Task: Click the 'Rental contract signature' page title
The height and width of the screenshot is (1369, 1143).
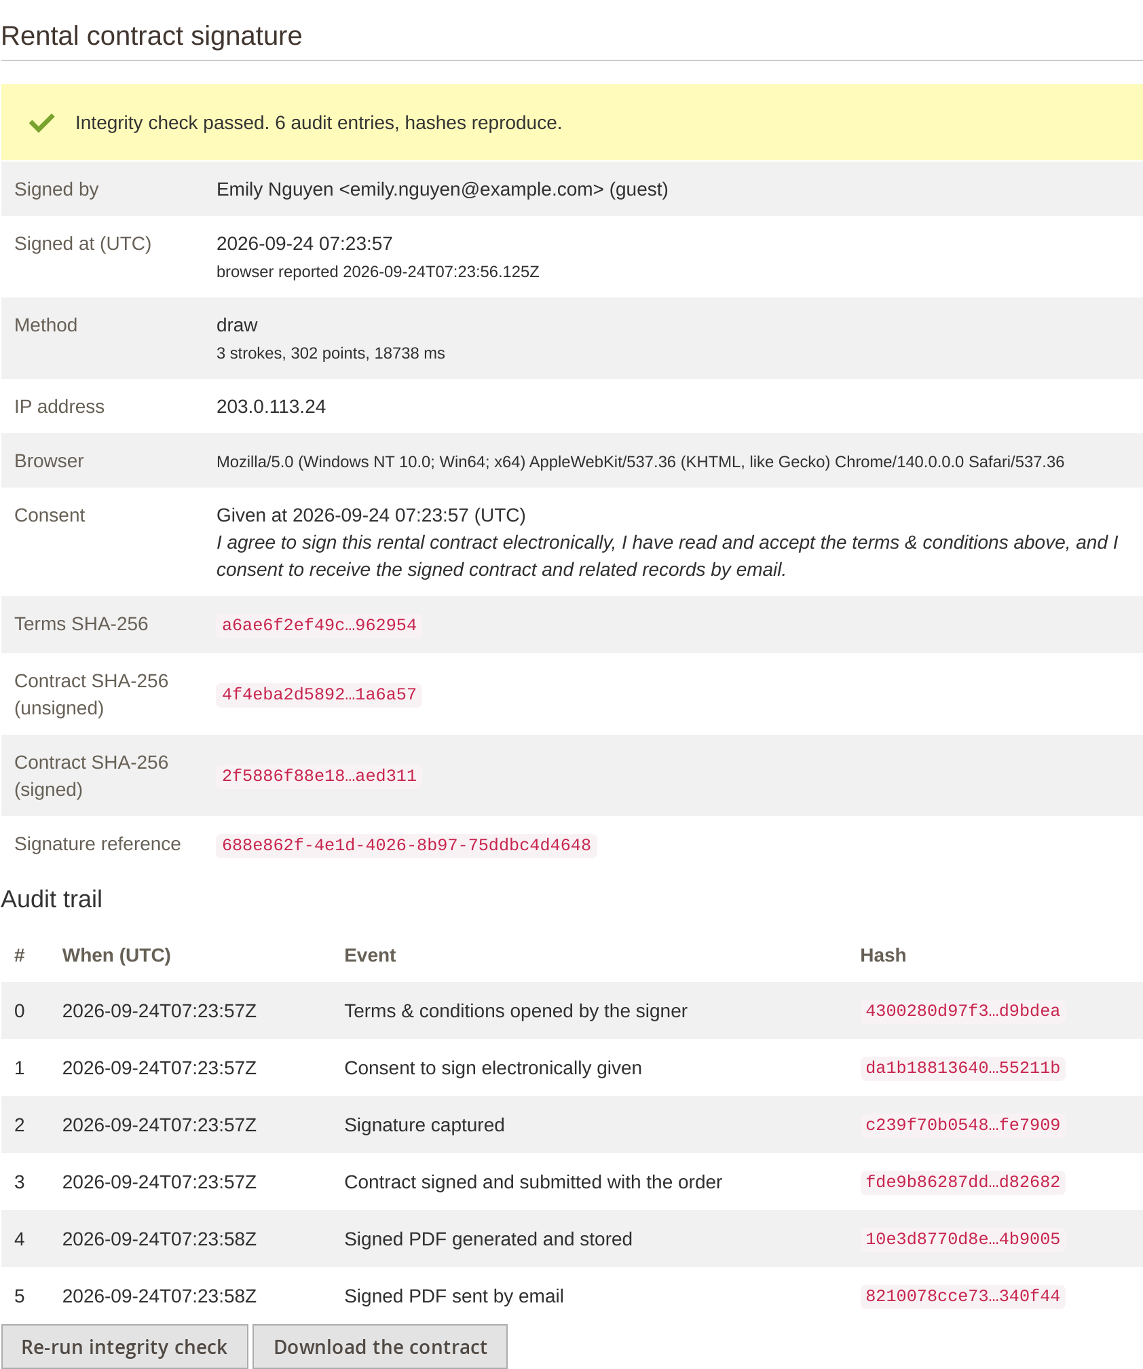Action: click(x=152, y=36)
